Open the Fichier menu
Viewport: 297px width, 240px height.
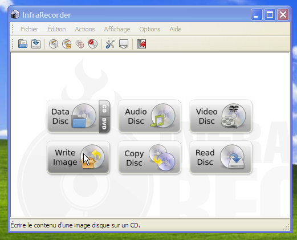29,29
